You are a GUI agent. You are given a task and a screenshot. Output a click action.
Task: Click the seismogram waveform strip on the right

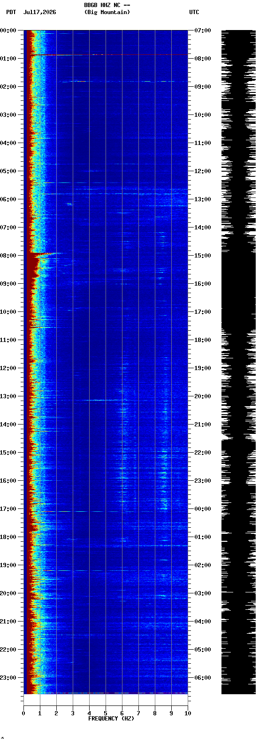coord(238,362)
